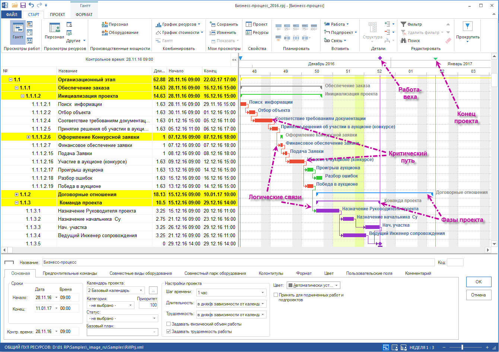Select the Гантт view button
Viewport: 499px width, 352px height.
tap(18, 33)
